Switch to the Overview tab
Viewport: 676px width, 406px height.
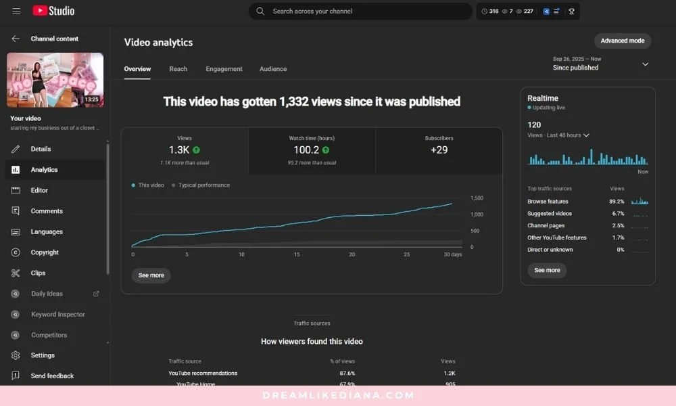pos(137,69)
